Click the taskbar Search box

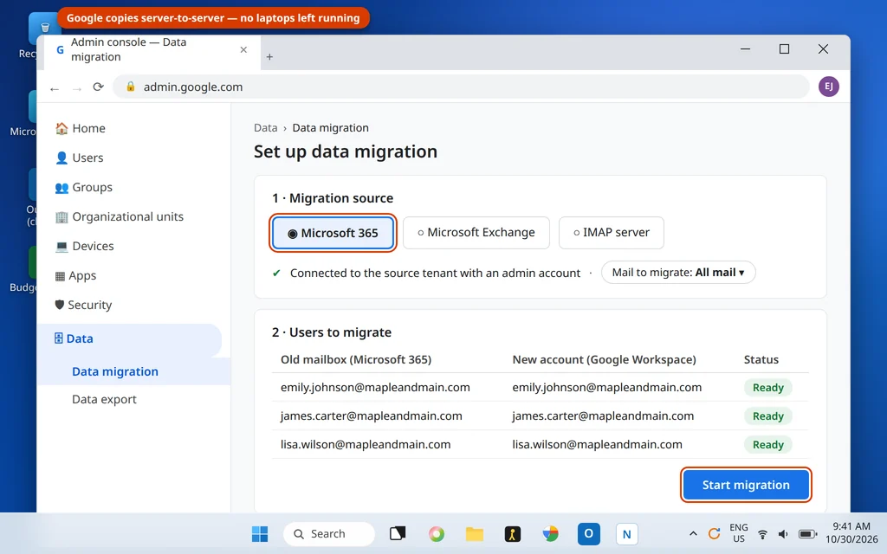[x=328, y=533]
